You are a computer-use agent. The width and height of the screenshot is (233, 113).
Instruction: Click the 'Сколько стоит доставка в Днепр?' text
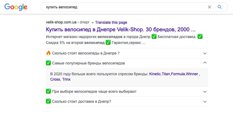click(x=82, y=102)
